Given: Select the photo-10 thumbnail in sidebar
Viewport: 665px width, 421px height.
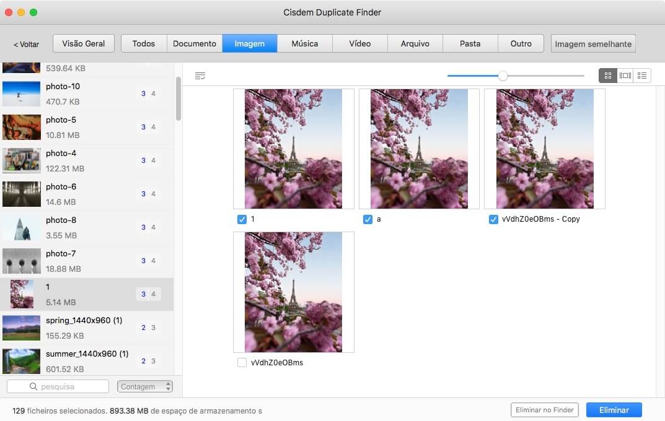Looking at the screenshot, I should [x=22, y=93].
